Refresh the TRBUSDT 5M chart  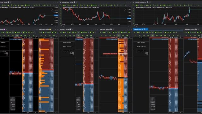tap(188, 5)
